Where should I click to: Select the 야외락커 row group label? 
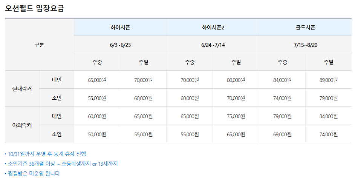click(22, 125)
